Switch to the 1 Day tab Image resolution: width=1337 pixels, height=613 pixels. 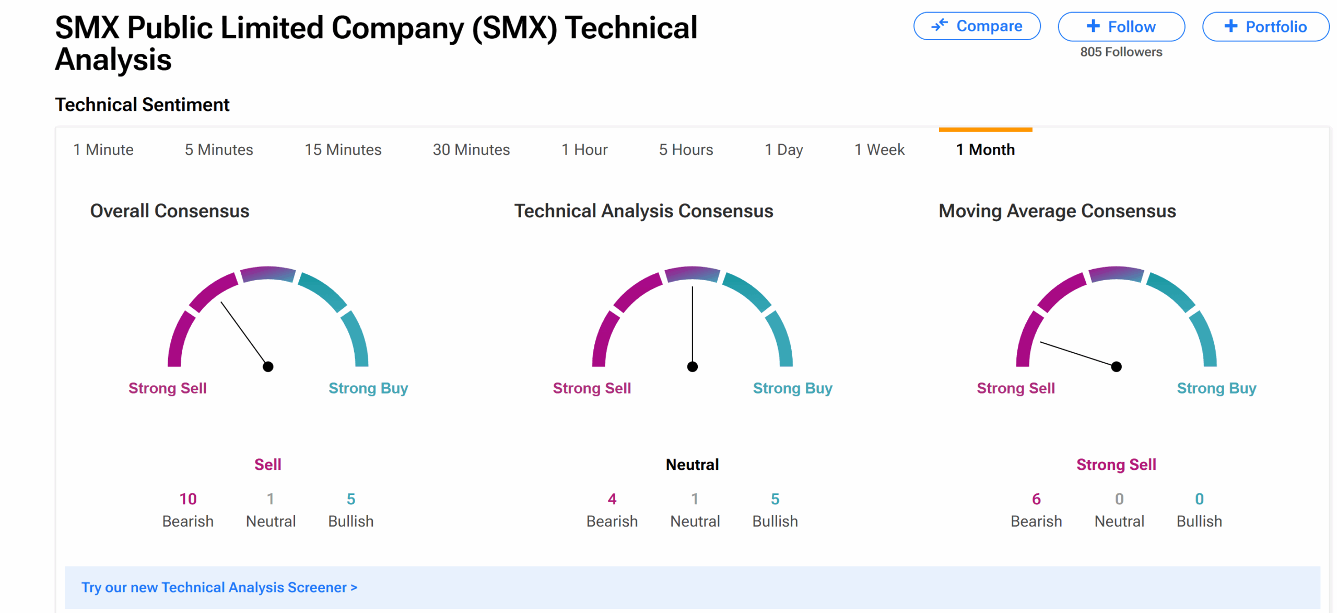point(783,149)
